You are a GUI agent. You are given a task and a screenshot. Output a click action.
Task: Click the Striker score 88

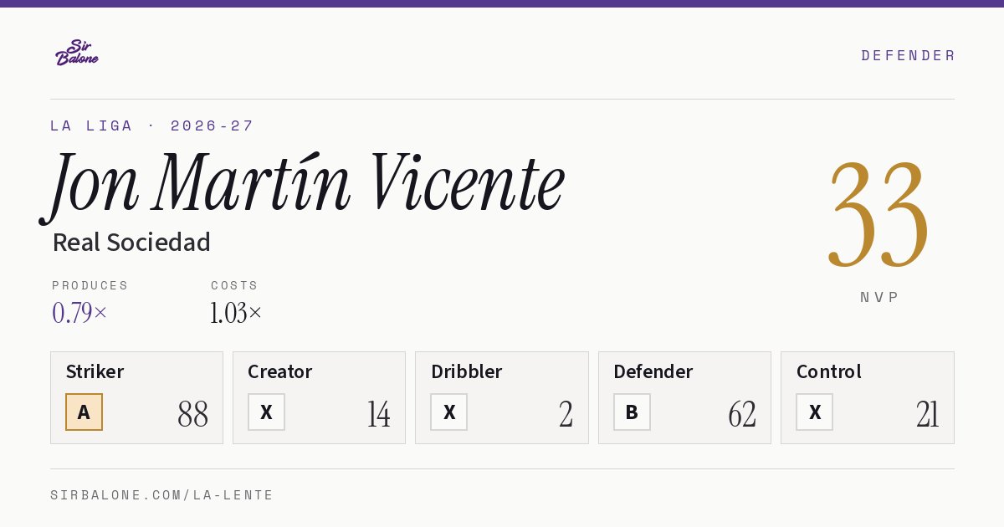tap(193, 414)
